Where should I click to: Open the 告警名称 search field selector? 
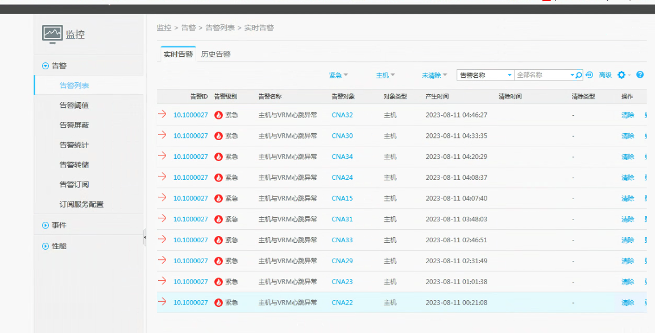[x=486, y=75]
